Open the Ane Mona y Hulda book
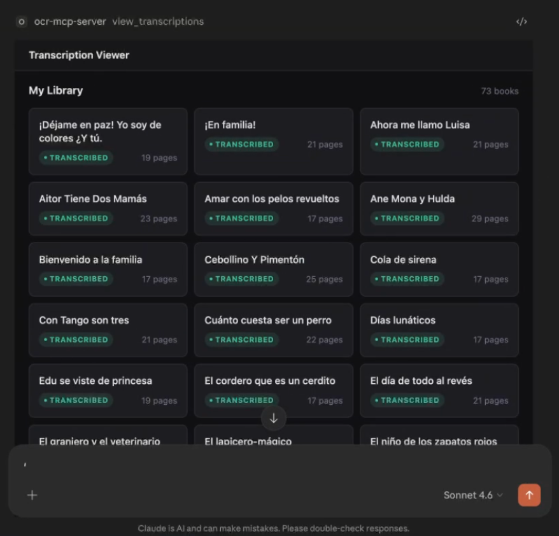The image size is (559, 536). click(439, 209)
